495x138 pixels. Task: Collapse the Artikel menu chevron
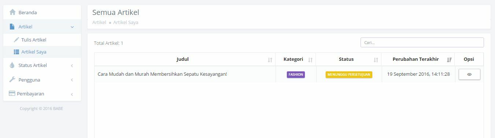(72, 27)
